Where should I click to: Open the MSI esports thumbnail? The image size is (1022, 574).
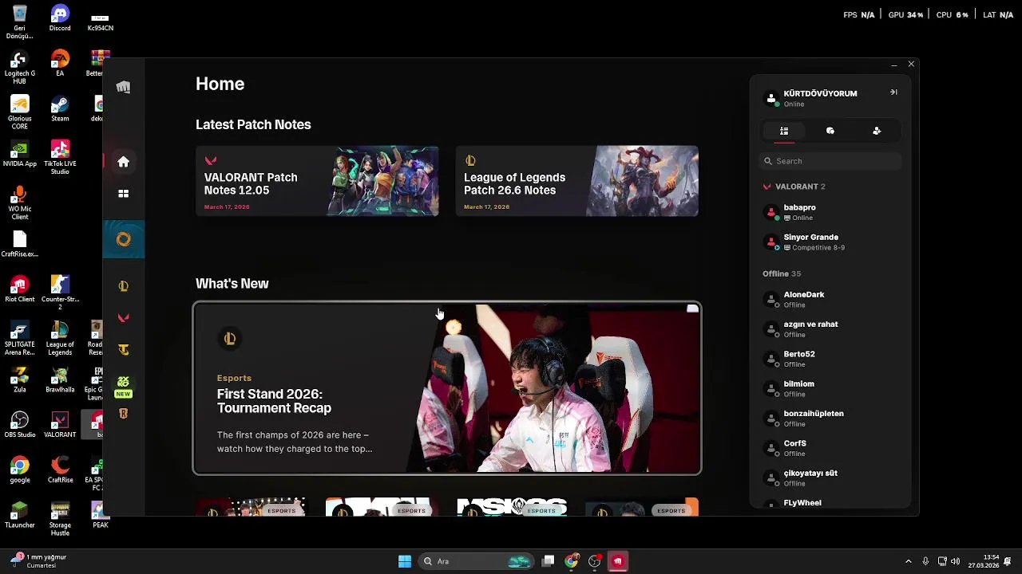[512, 507]
